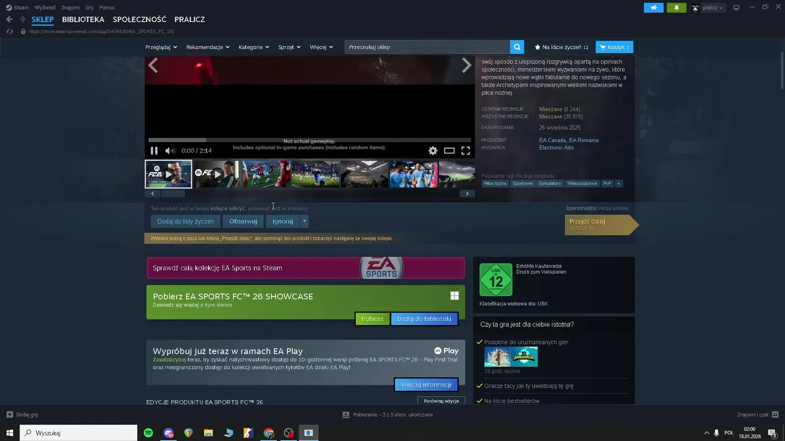The height and width of the screenshot is (441, 785).
Task: Expand the Sprzęt dropdown
Action: [x=289, y=47]
